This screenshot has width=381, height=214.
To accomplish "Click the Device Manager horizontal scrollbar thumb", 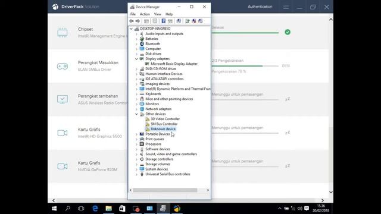I will (165, 190).
